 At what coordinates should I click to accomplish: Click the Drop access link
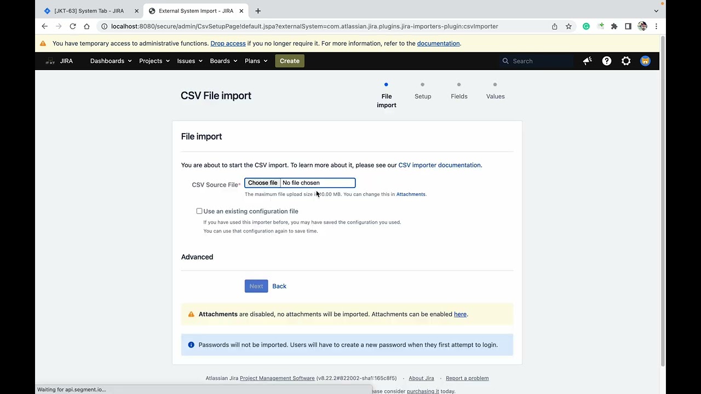click(228, 43)
